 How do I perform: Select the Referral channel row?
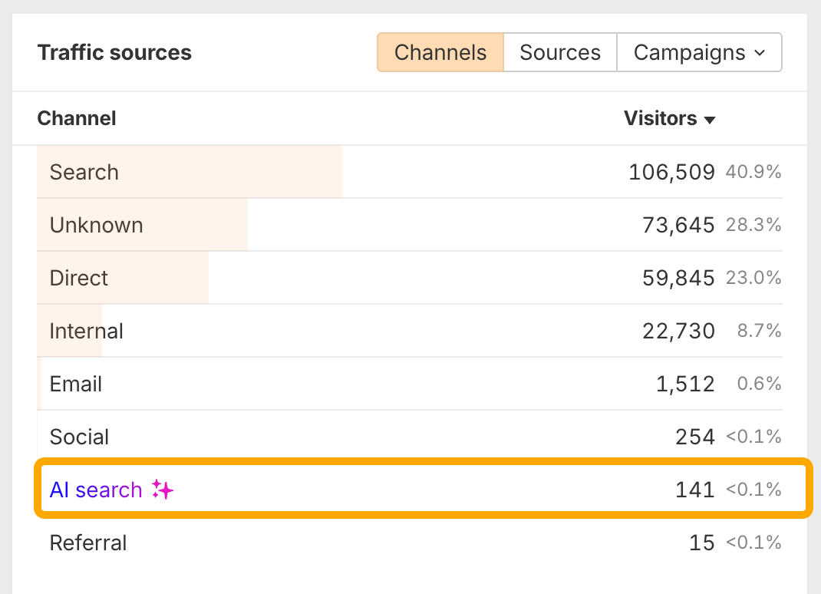tap(87, 543)
